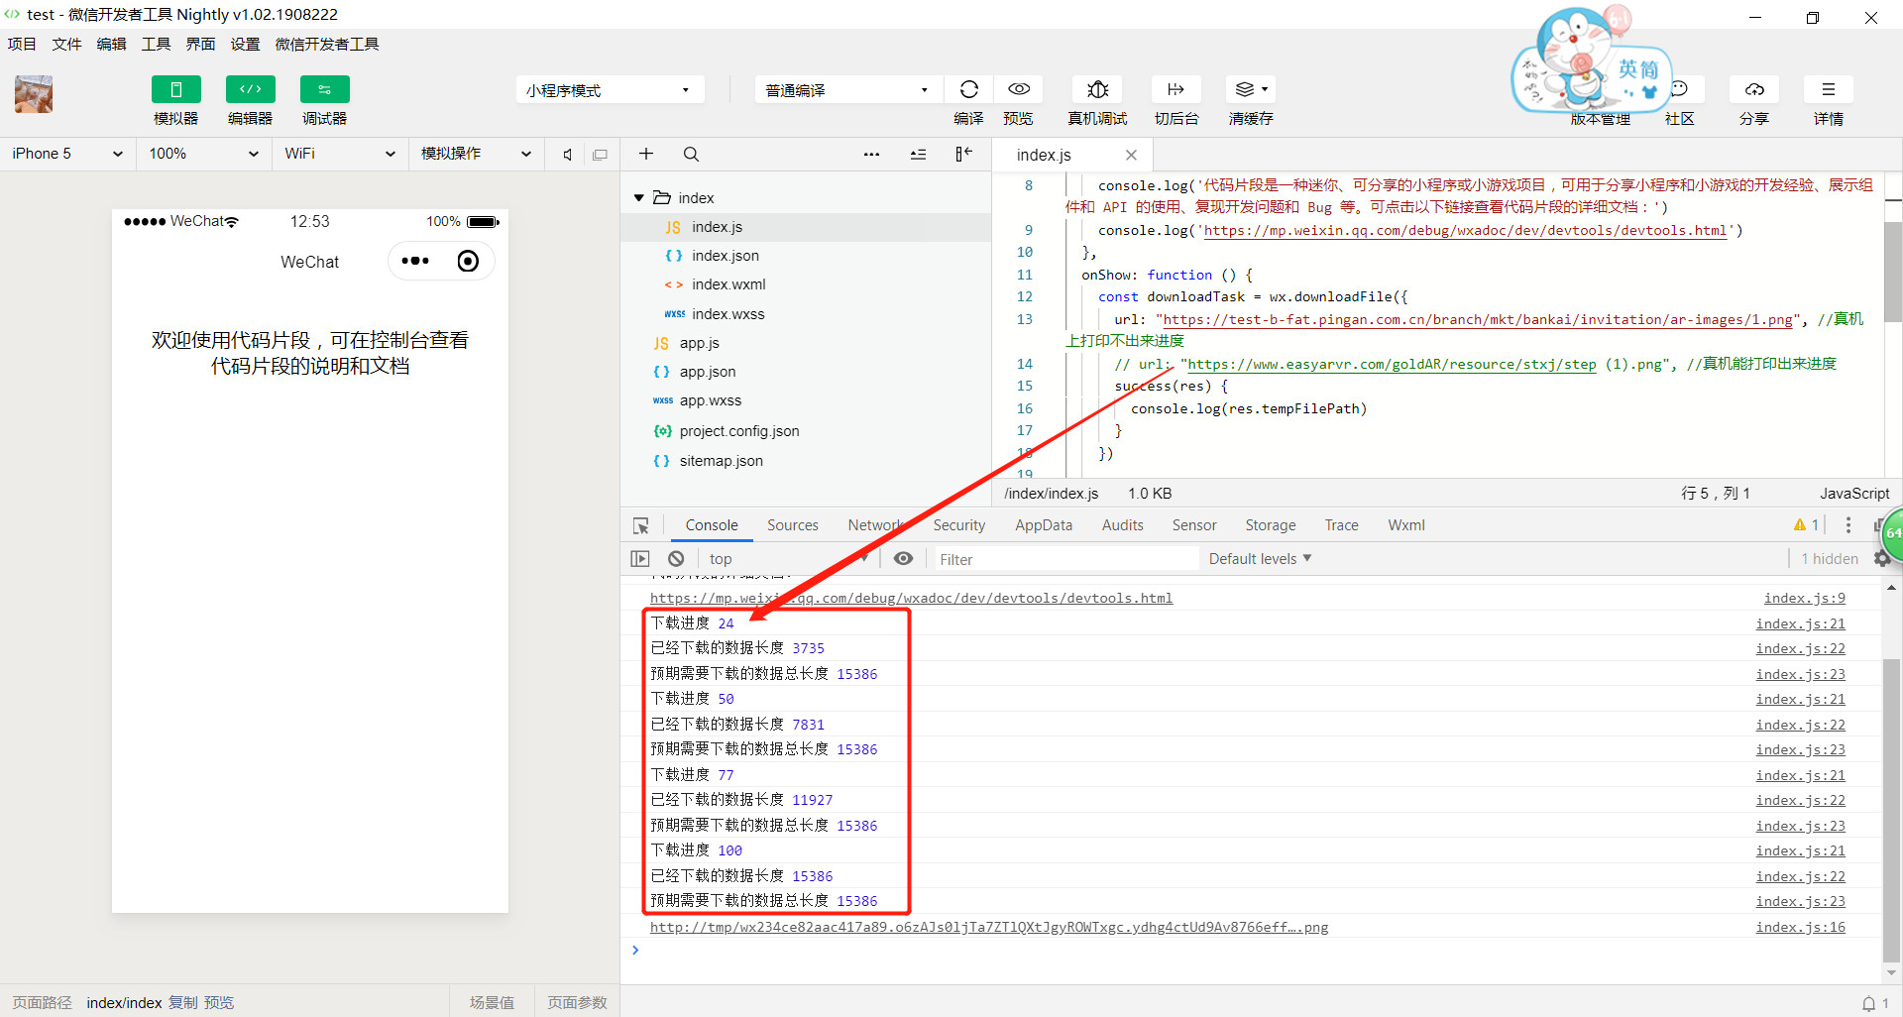Open the tmp png file path link

(989, 928)
